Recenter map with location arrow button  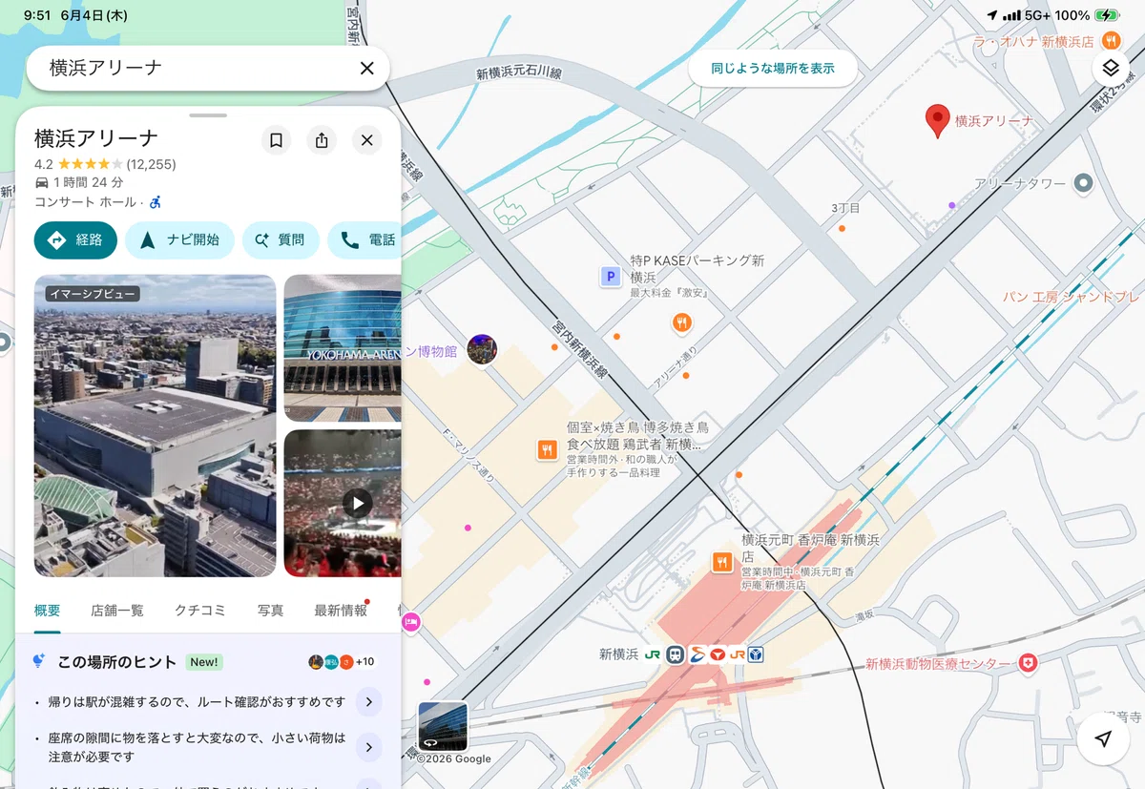click(1104, 739)
